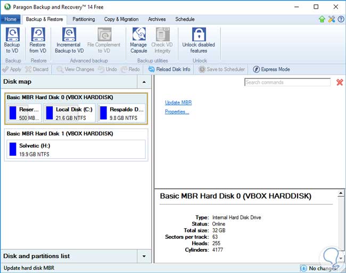346x273 pixels.
Task: Click Unlock disabled features padlock
Action: 199,34
